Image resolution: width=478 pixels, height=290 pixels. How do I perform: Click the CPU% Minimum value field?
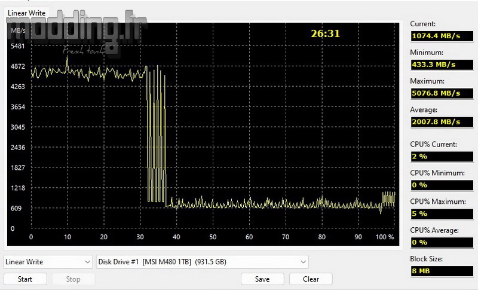pyautogui.click(x=442, y=185)
